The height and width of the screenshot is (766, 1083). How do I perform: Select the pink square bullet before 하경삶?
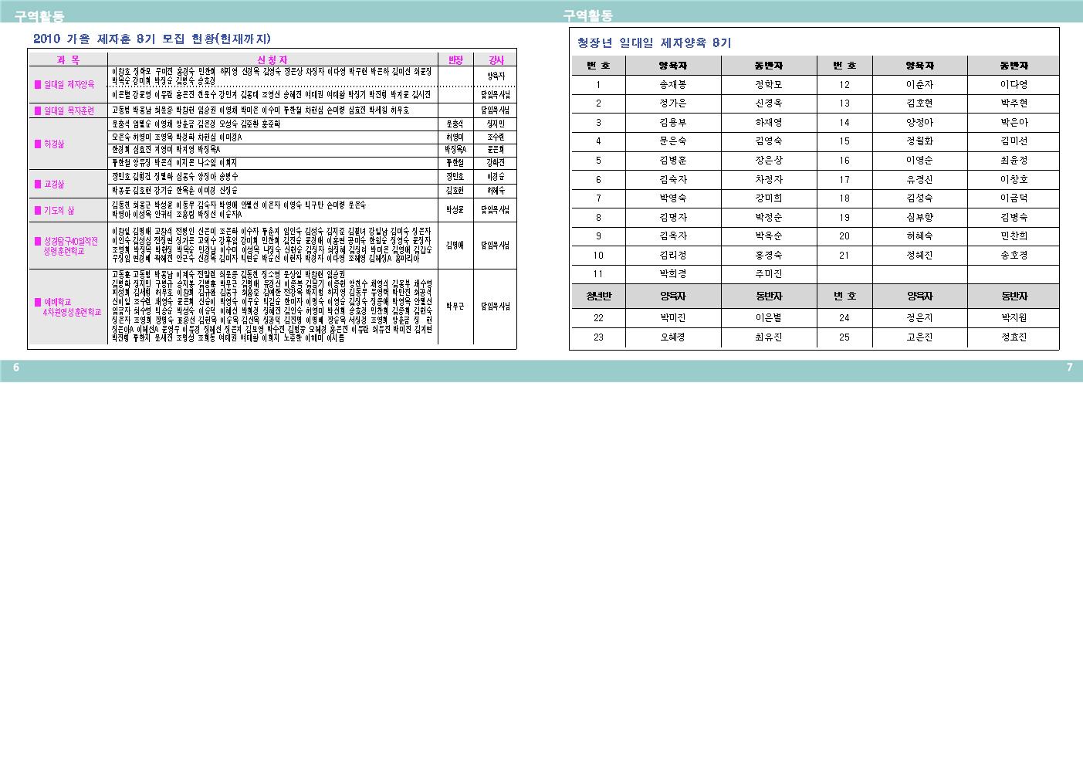tap(37, 144)
